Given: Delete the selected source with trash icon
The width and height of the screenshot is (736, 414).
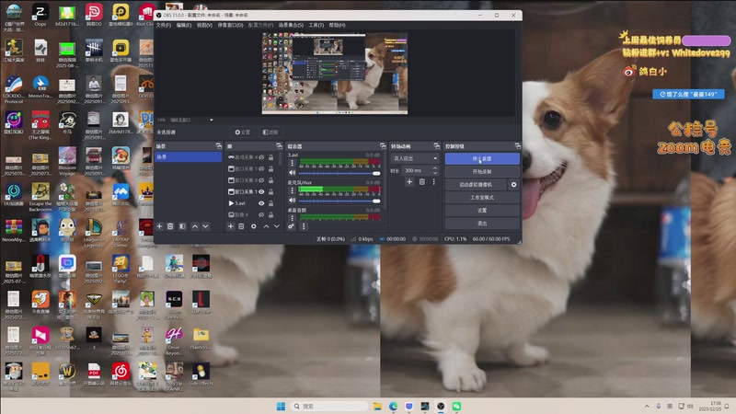Looking at the screenshot, I should tap(241, 226).
